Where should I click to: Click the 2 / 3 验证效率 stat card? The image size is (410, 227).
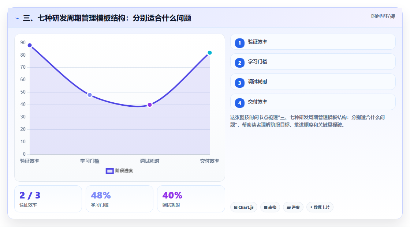tap(48, 199)
